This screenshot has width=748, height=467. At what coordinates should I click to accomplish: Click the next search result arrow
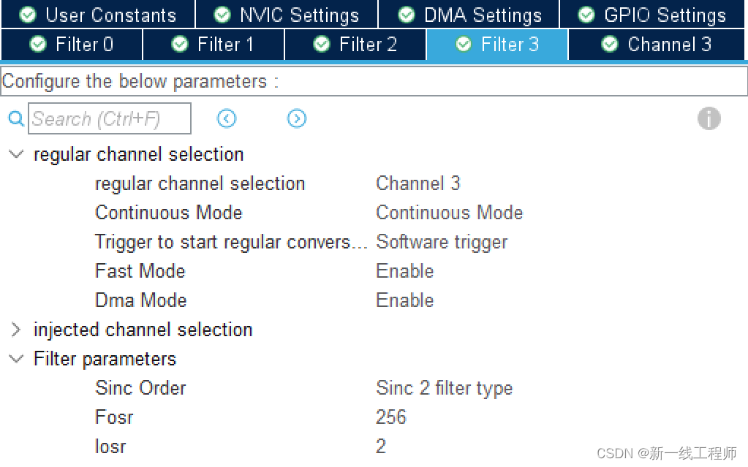[x=296, y=118]
